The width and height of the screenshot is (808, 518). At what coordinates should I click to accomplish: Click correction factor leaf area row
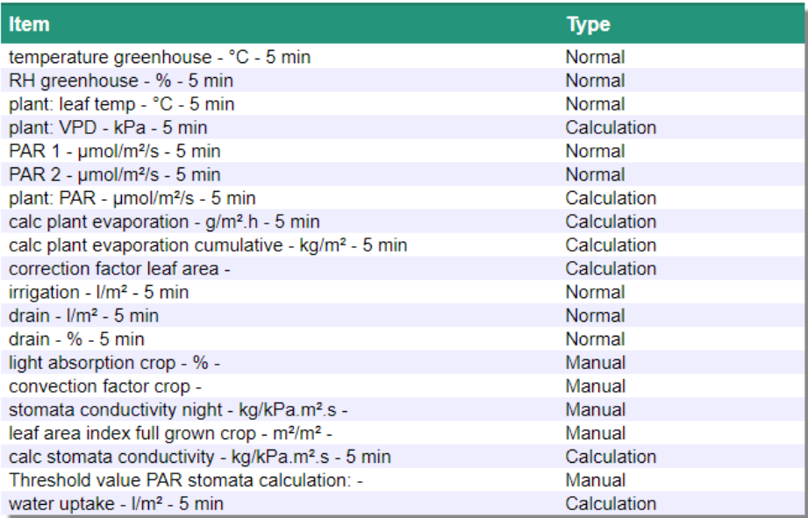(119, 269)
